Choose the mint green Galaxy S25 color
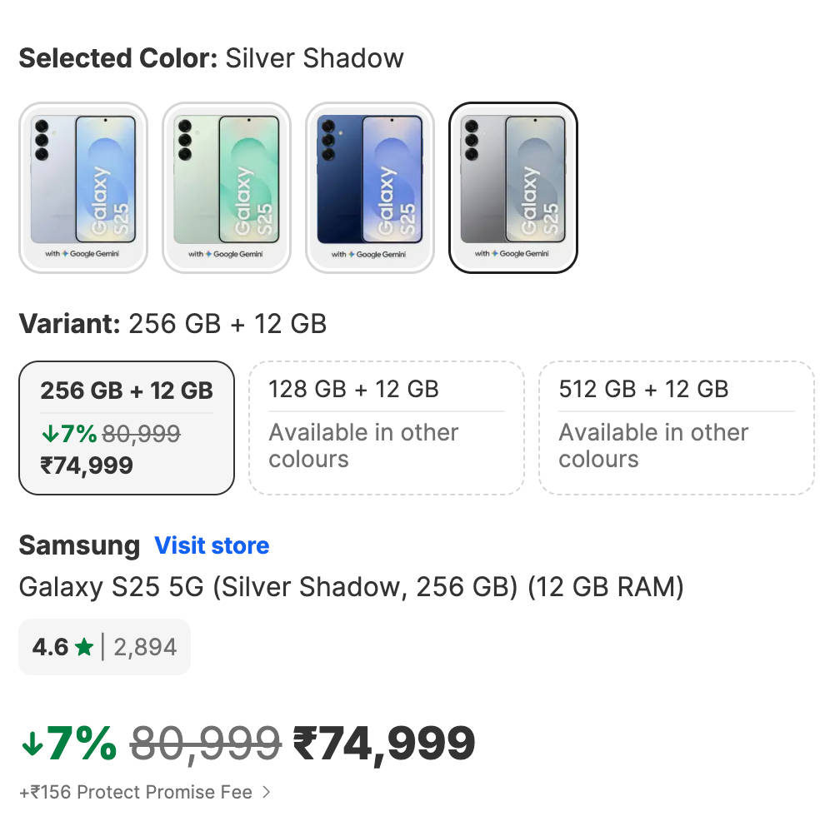The image size is (825, 826). [x=227, y=187]
